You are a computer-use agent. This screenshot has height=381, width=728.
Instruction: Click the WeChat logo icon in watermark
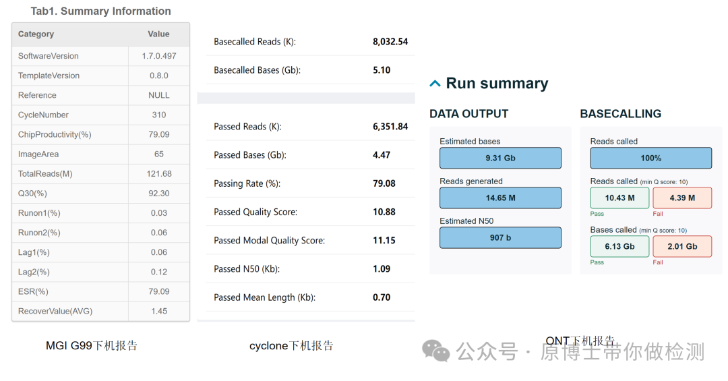[435, 350]
